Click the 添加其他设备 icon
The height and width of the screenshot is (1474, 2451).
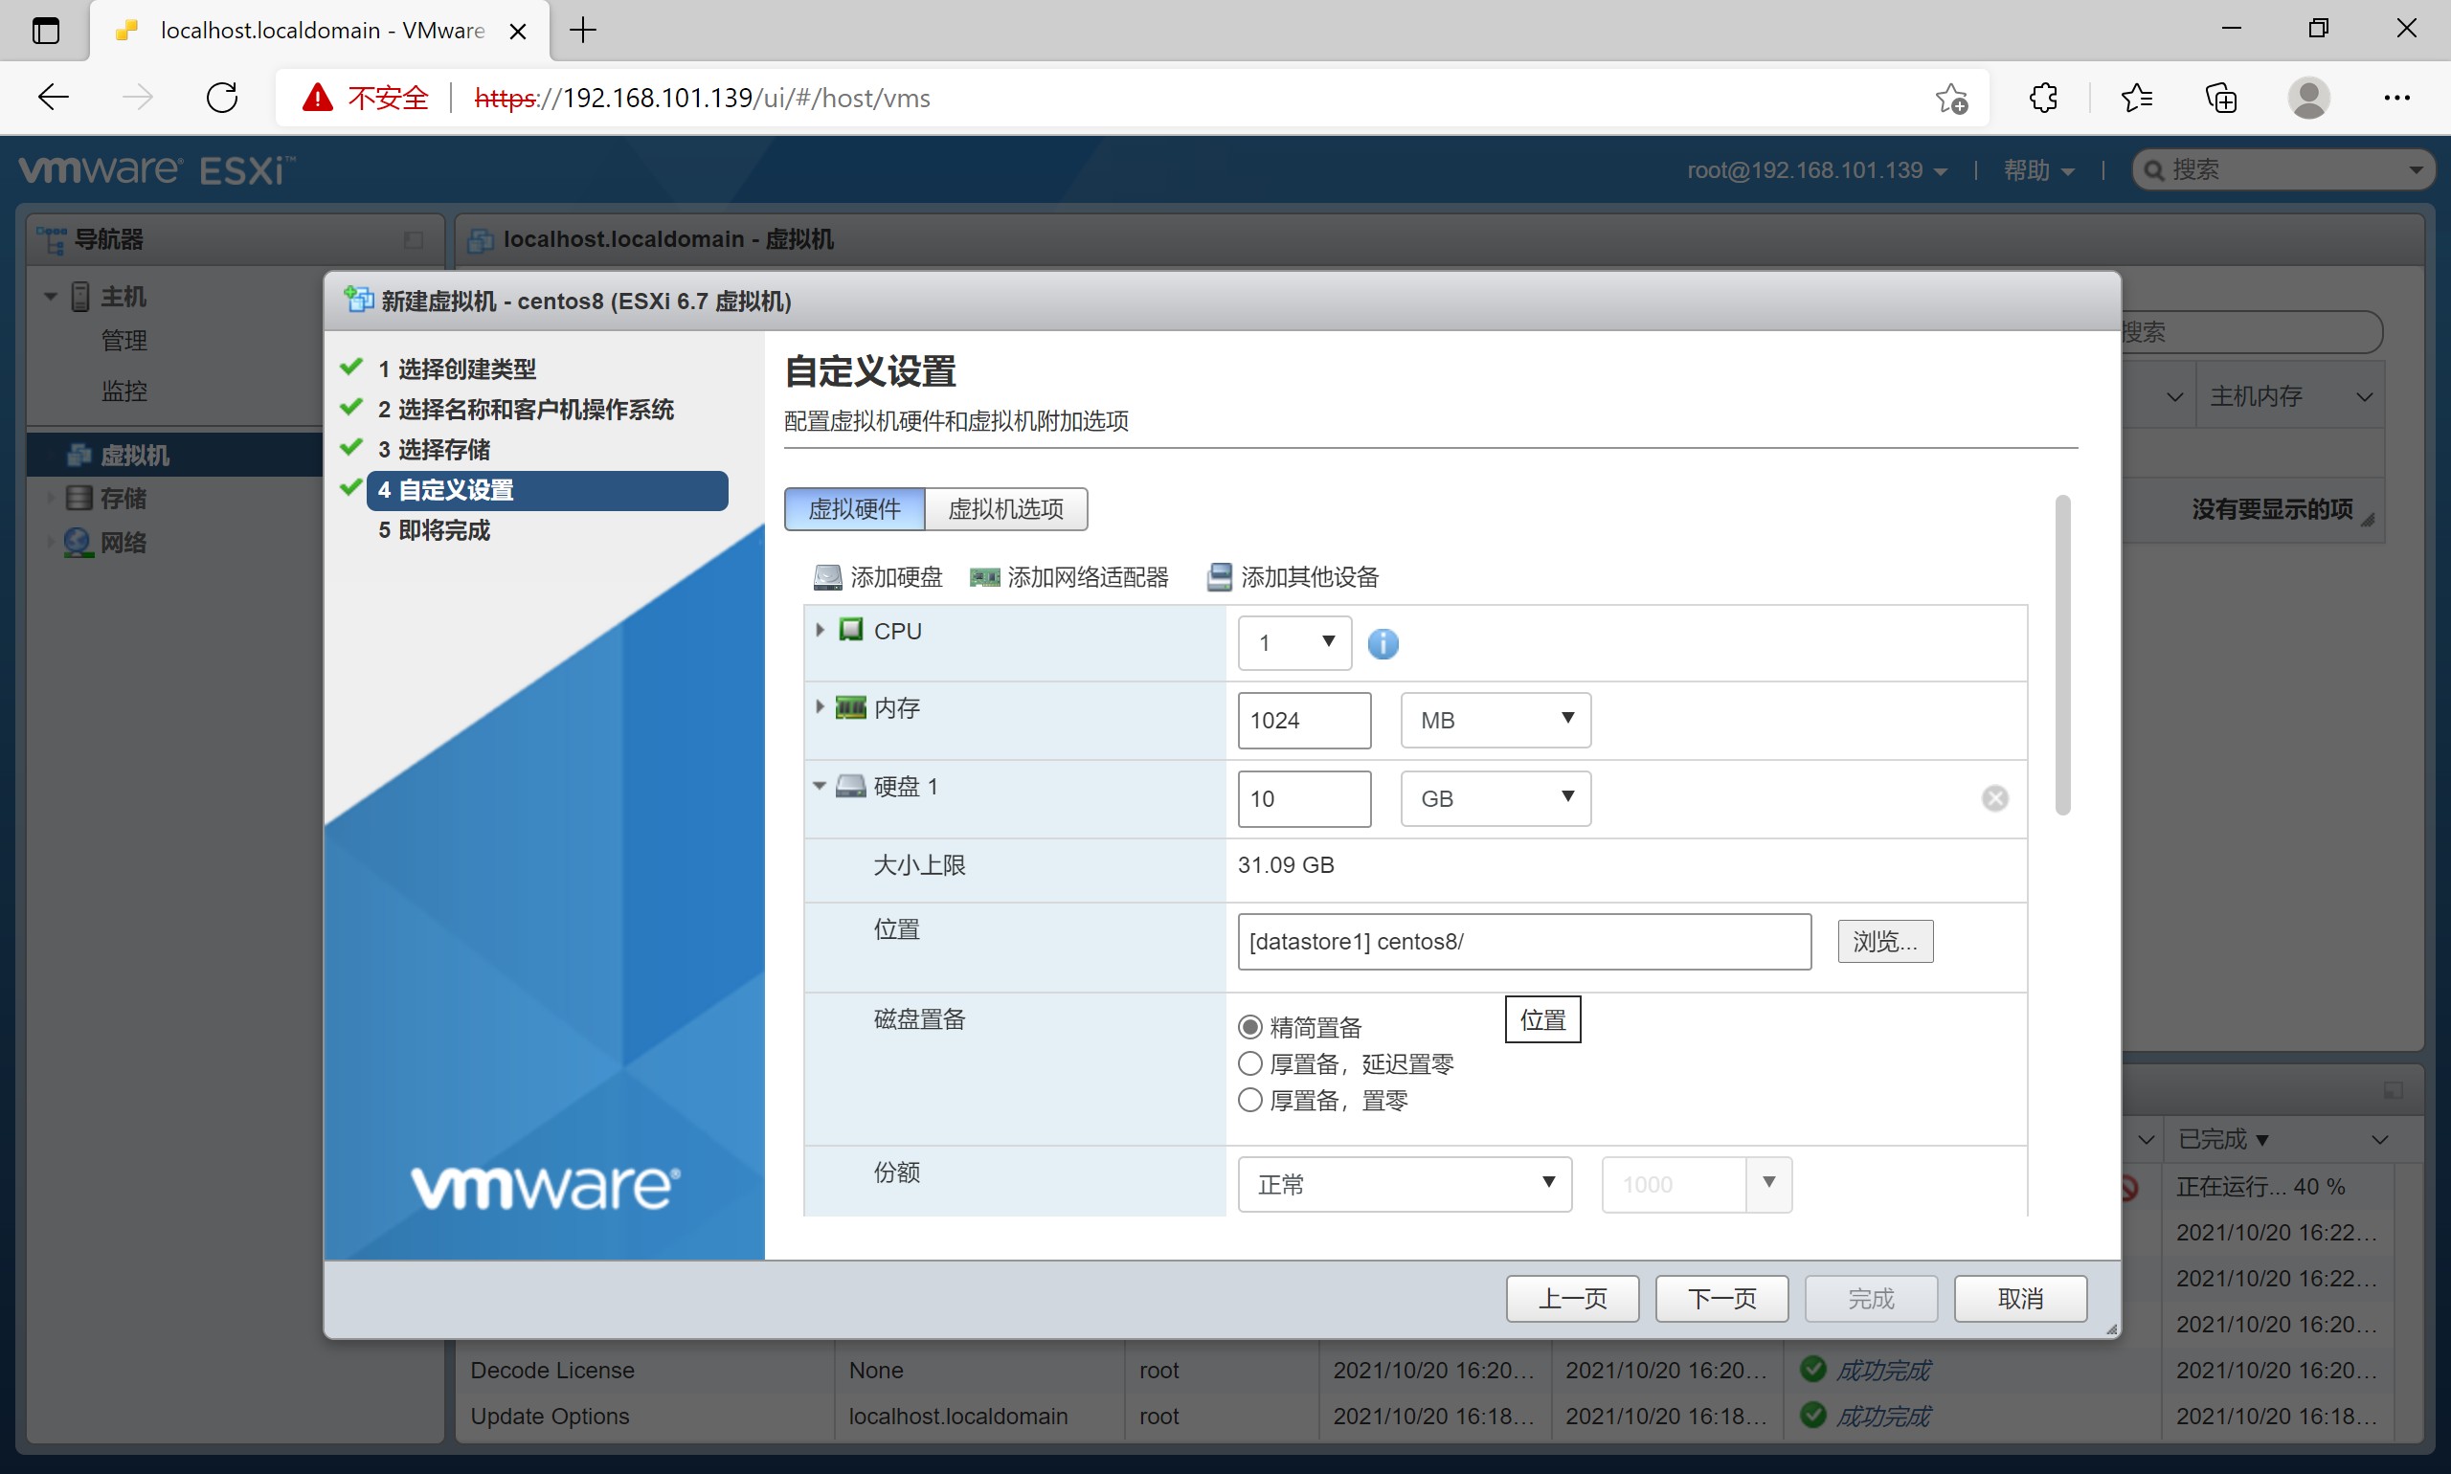(1218, 577)
